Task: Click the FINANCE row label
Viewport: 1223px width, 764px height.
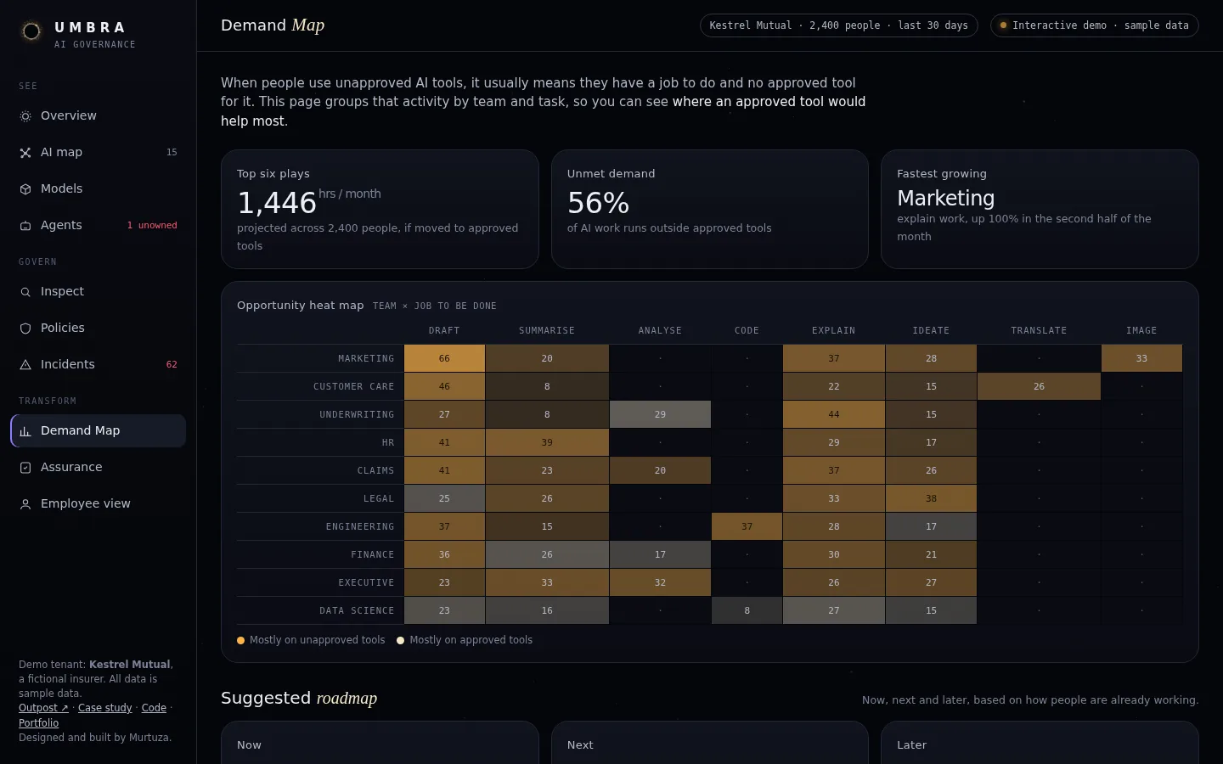Action: pos(373,554)
